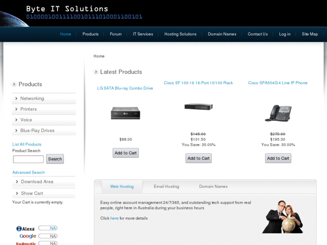Open Cisco SPA504G 4 Line IP Phone link
The width and height of the screenshot is (327, 245).
[x=278, y=83]
